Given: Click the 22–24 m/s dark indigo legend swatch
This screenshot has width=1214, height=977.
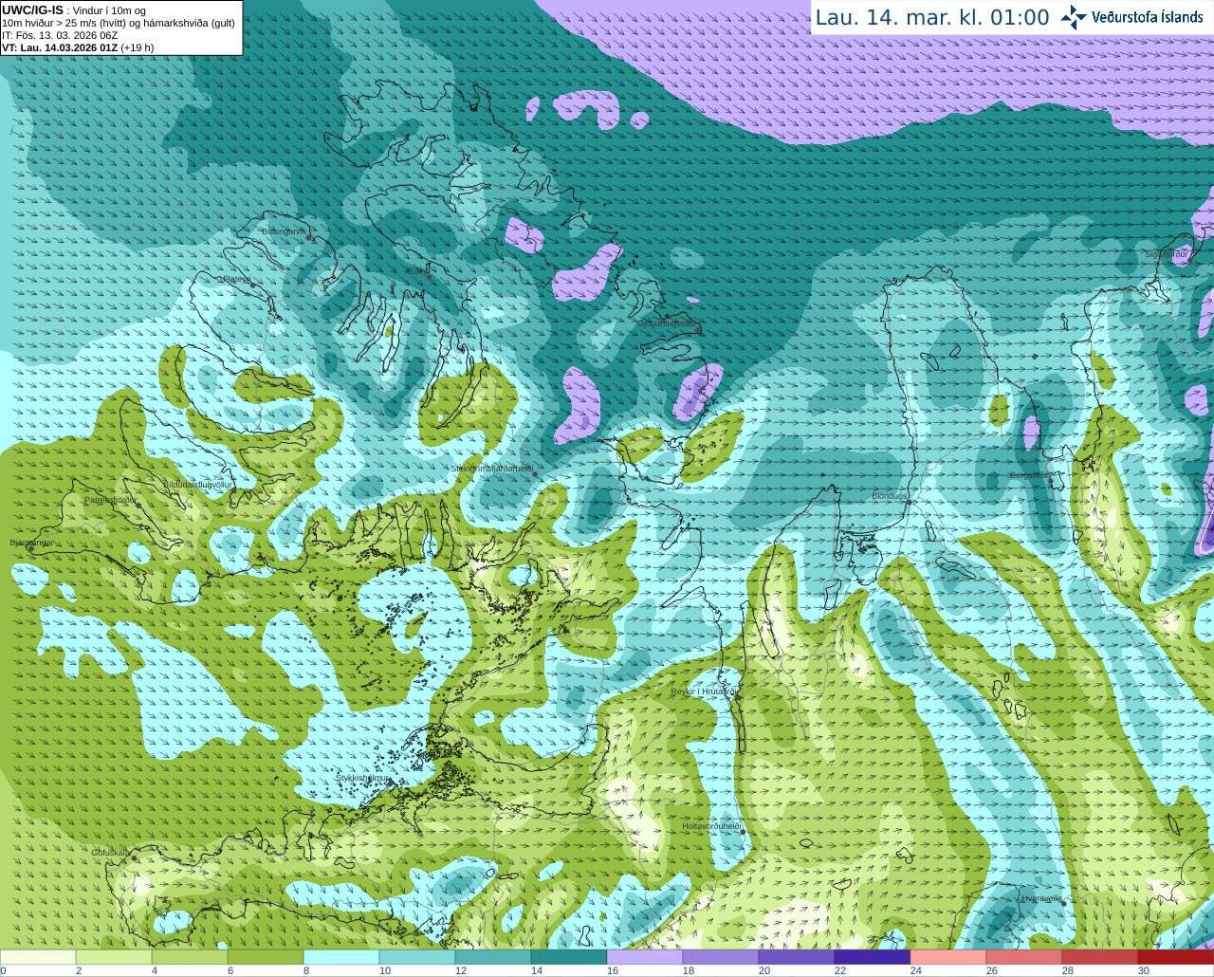Looking at the screenshot, I should coord(873,957).
